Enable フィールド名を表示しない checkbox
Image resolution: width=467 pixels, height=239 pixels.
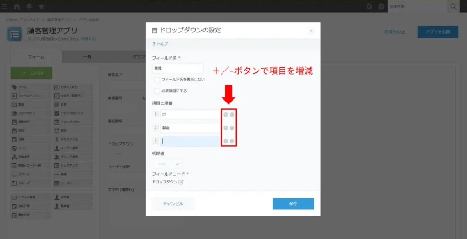point(157,80)
